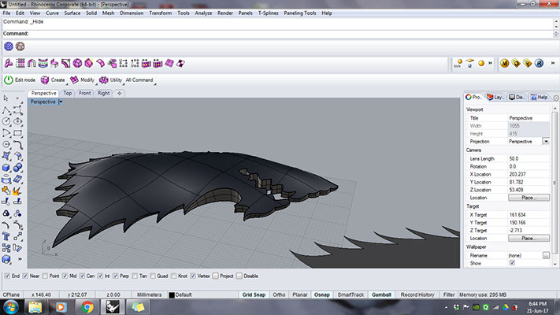
Task: Open Chrome from the Windows taskbar
Action: click(x=87, y=307)
